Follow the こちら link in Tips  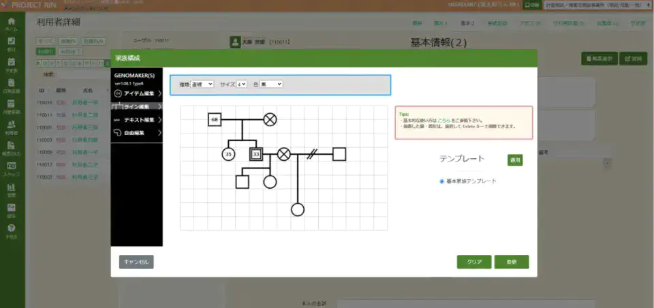[x=443, y=120]
